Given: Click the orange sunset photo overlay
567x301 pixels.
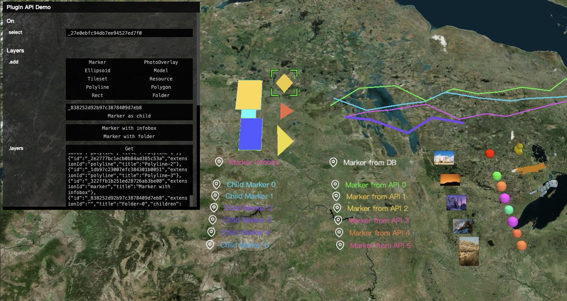Looking at the screenshot, I should [x=450, y=179].
